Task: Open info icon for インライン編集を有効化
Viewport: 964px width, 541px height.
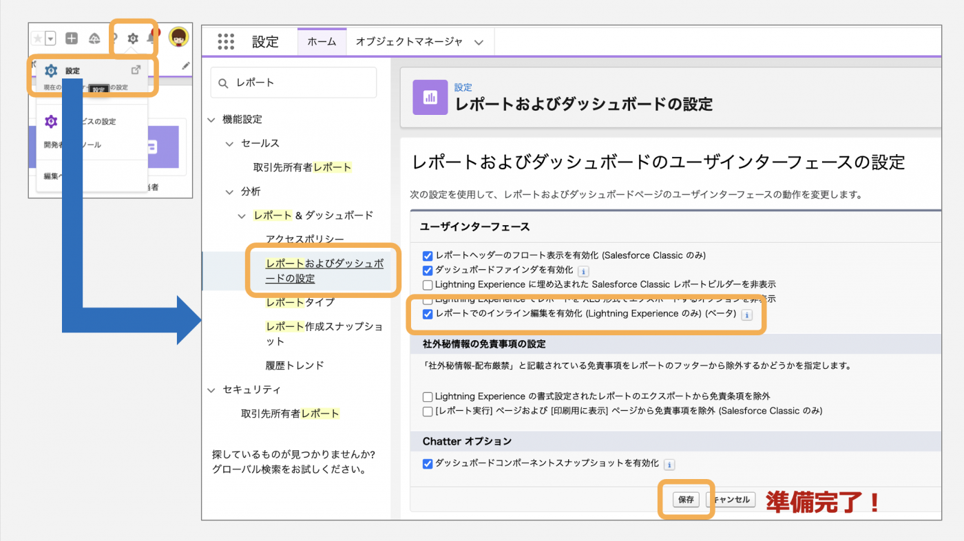Action: coord(747,315)
